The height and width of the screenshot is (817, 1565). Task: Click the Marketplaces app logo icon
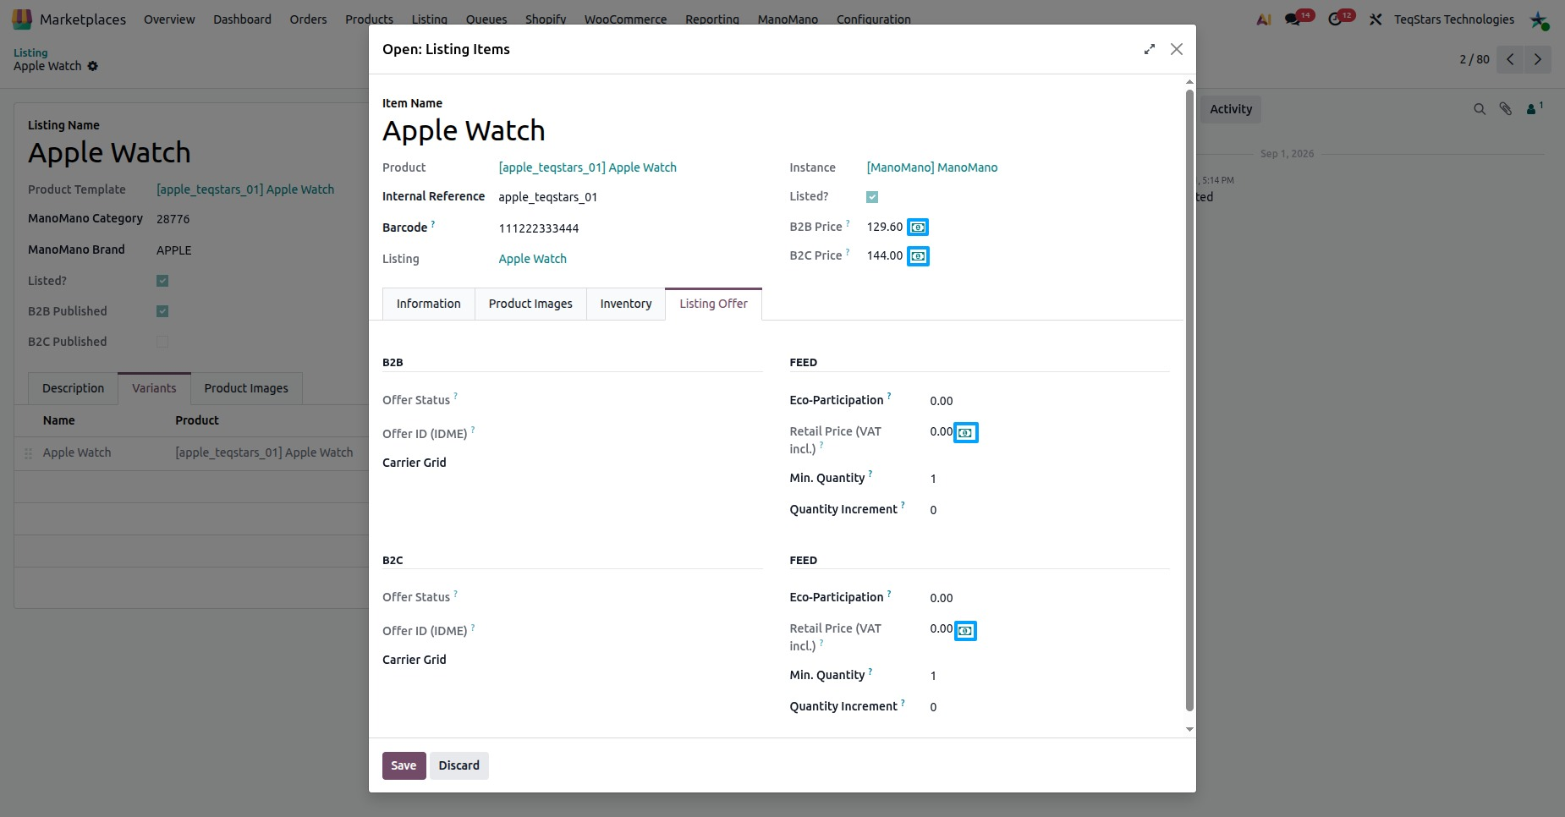(x=22, y=19)
